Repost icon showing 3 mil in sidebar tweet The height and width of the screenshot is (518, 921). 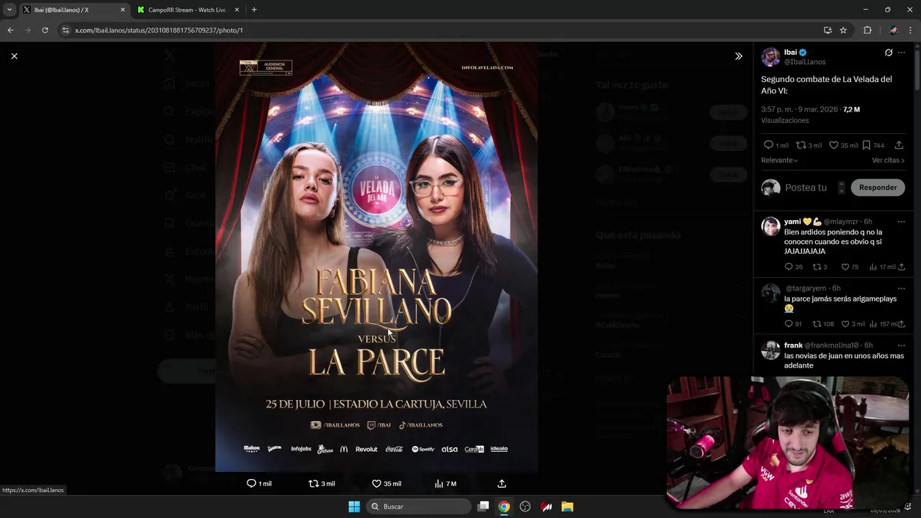point(800,145)
